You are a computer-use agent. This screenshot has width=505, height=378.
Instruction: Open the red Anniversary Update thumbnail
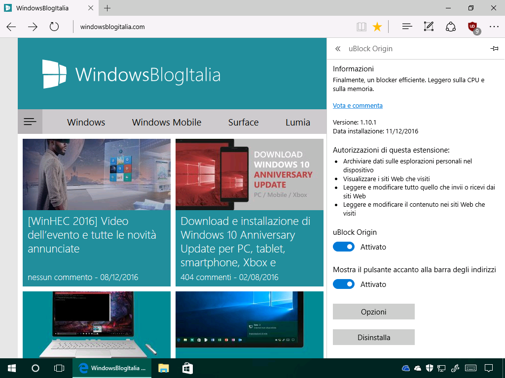point(249,175)
